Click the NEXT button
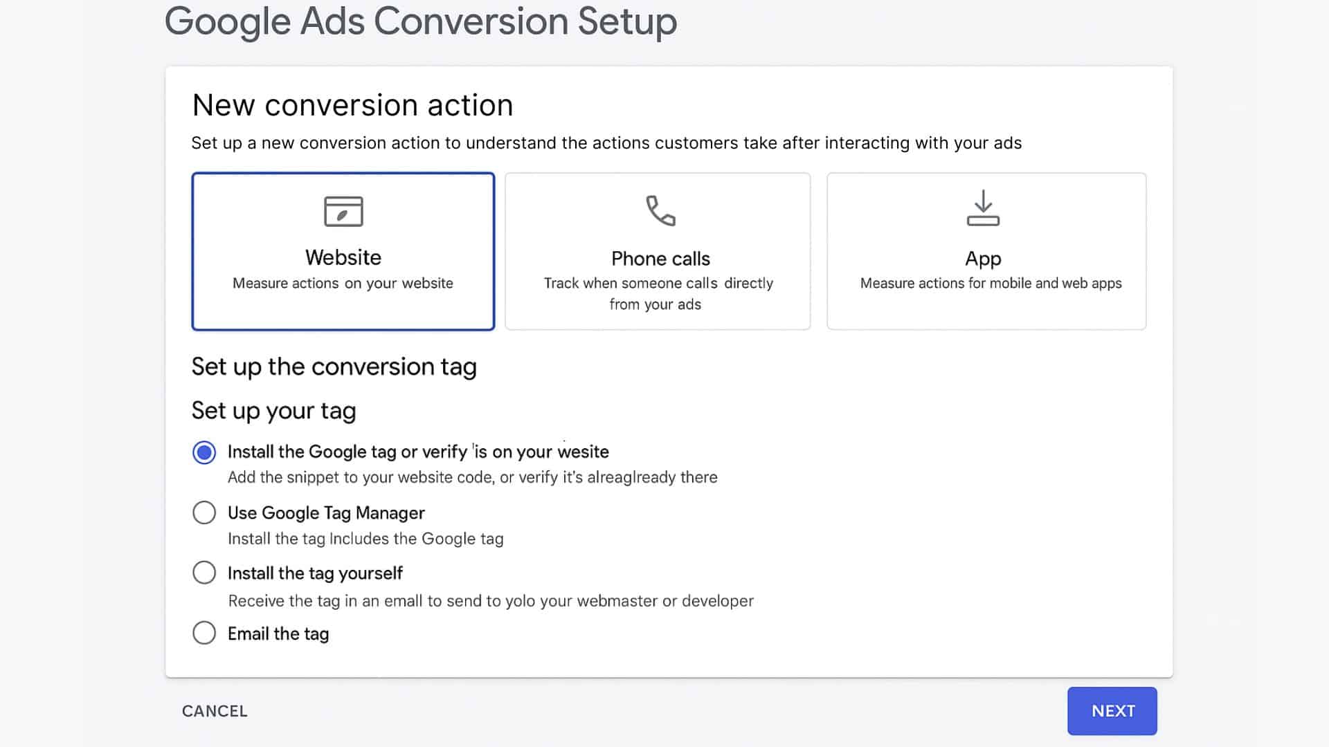 click(x=1112, y=711)
